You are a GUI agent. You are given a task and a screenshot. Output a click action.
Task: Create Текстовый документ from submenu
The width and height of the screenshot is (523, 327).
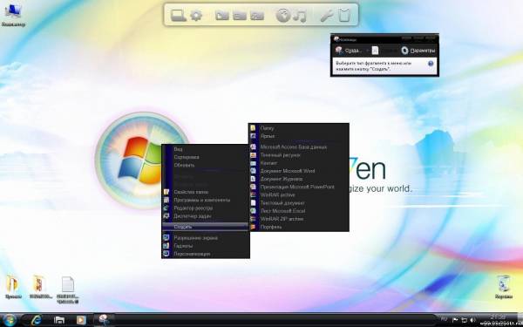tap(299, 203)
